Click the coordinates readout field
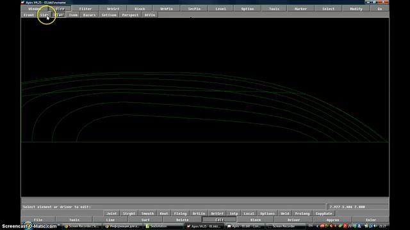 [358, 207]
